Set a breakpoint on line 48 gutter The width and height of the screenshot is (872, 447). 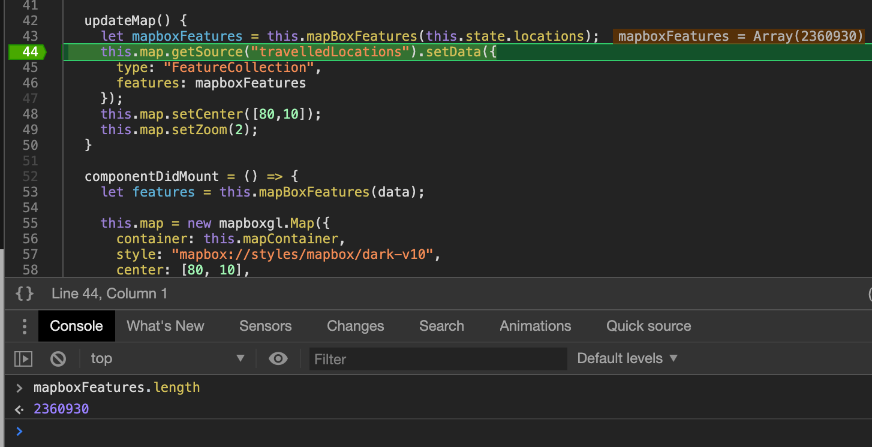pos(30,114)
